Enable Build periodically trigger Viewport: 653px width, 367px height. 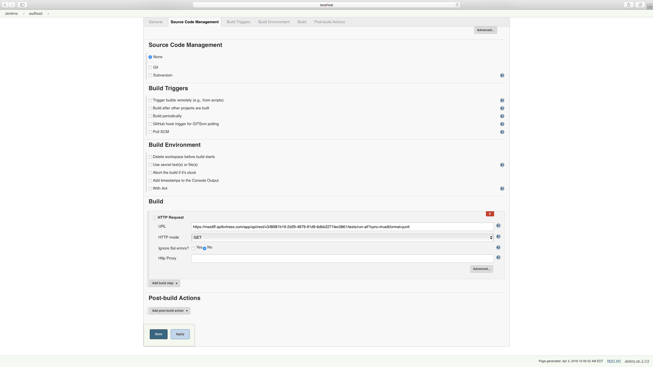pyautogui.click(x=150, y=116)
